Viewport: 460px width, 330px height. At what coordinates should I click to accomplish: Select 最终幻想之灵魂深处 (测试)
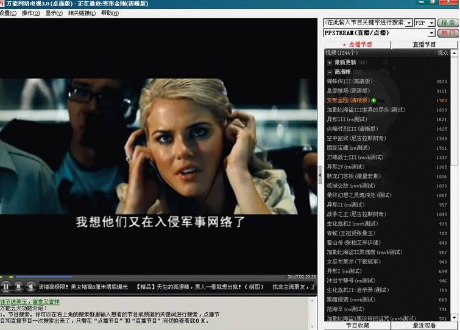(387, 195)
